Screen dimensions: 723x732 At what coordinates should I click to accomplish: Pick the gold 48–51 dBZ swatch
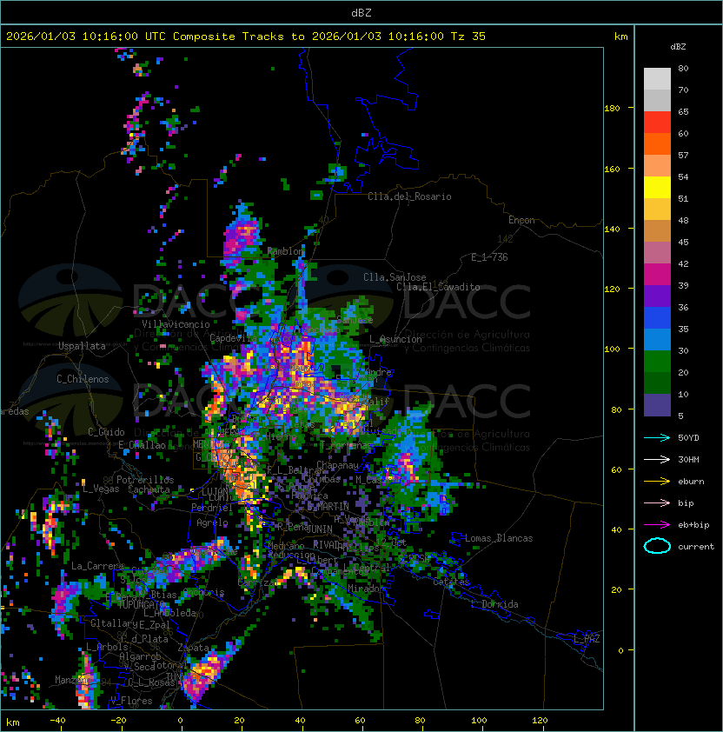coord(657,210)
